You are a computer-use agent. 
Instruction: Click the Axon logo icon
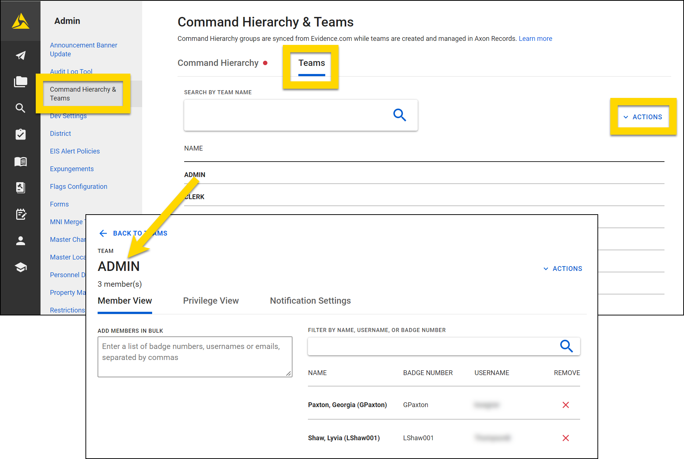pos(21,21)
